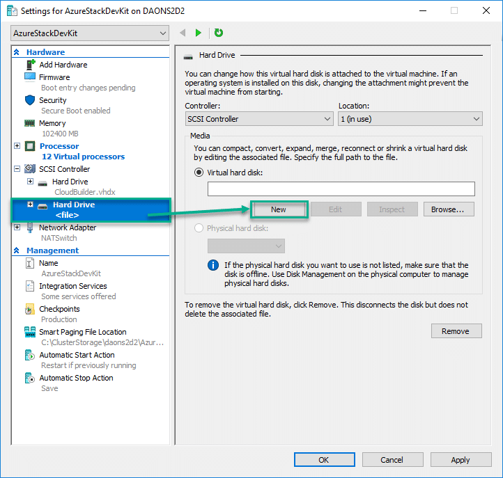The width and height of the screenshot is (503, 478).
Task: Open the Checkpoints icon
Action: 30,309
